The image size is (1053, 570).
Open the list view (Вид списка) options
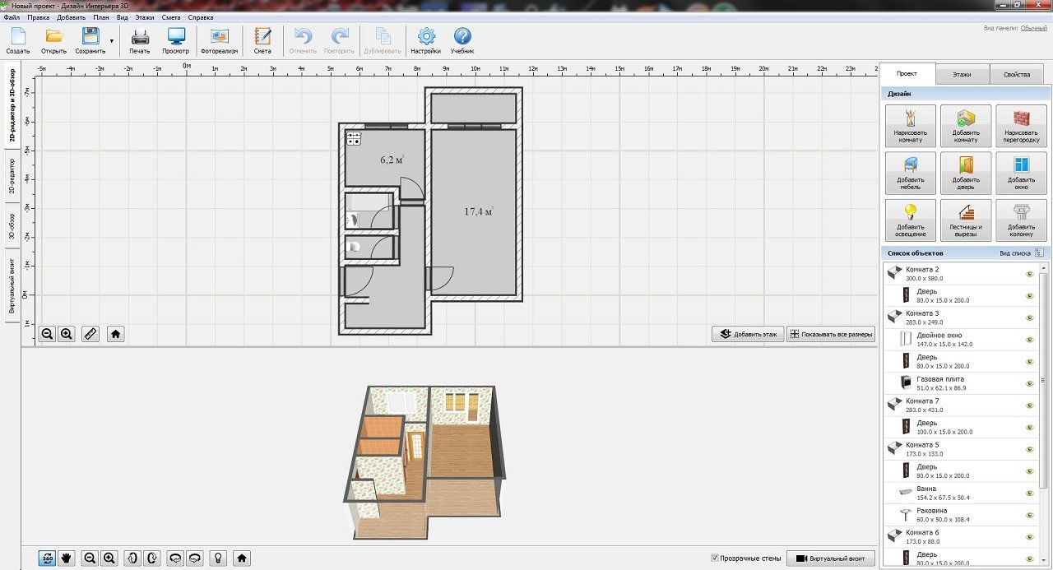(x=1039, y=253)
